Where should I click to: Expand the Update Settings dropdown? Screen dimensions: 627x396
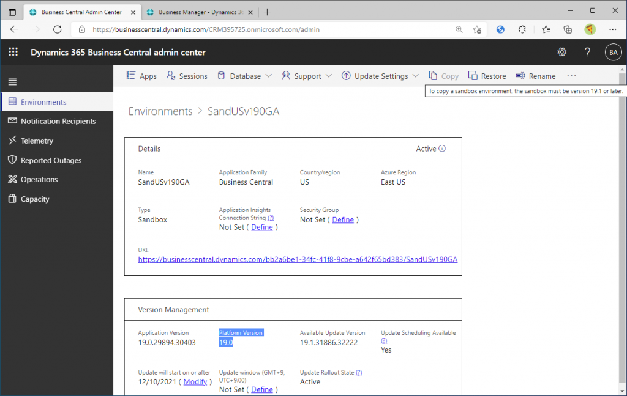[x=380, y=76]
